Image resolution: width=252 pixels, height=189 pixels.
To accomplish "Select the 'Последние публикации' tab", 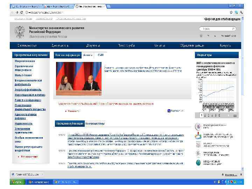I will point(70,124).
